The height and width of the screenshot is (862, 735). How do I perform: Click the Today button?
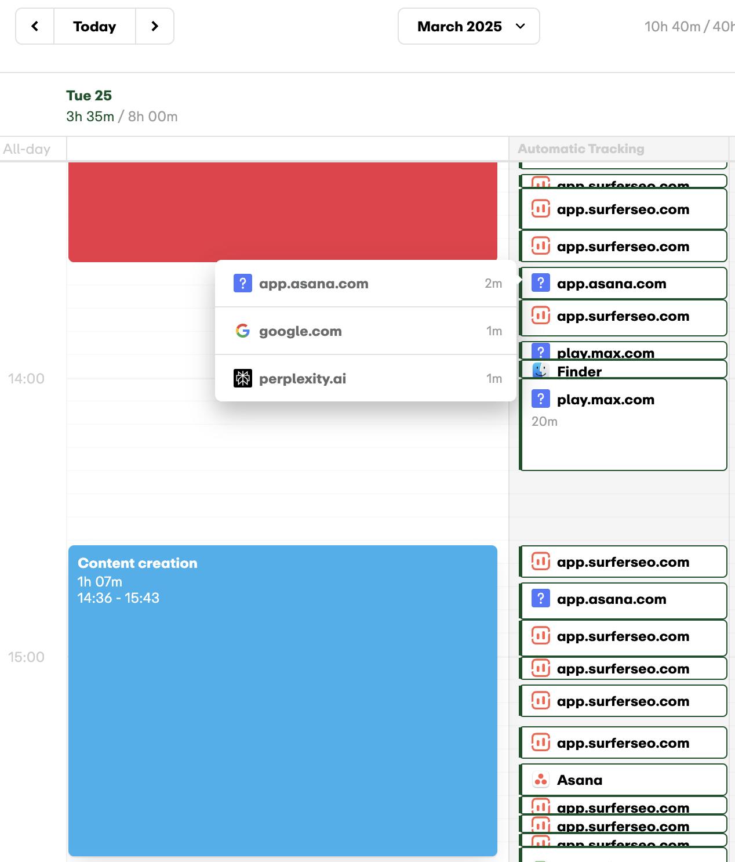[x=94, y=26]
